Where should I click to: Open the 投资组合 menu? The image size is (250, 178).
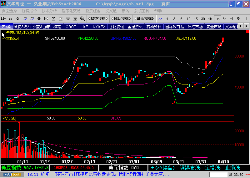pos(93,11)
